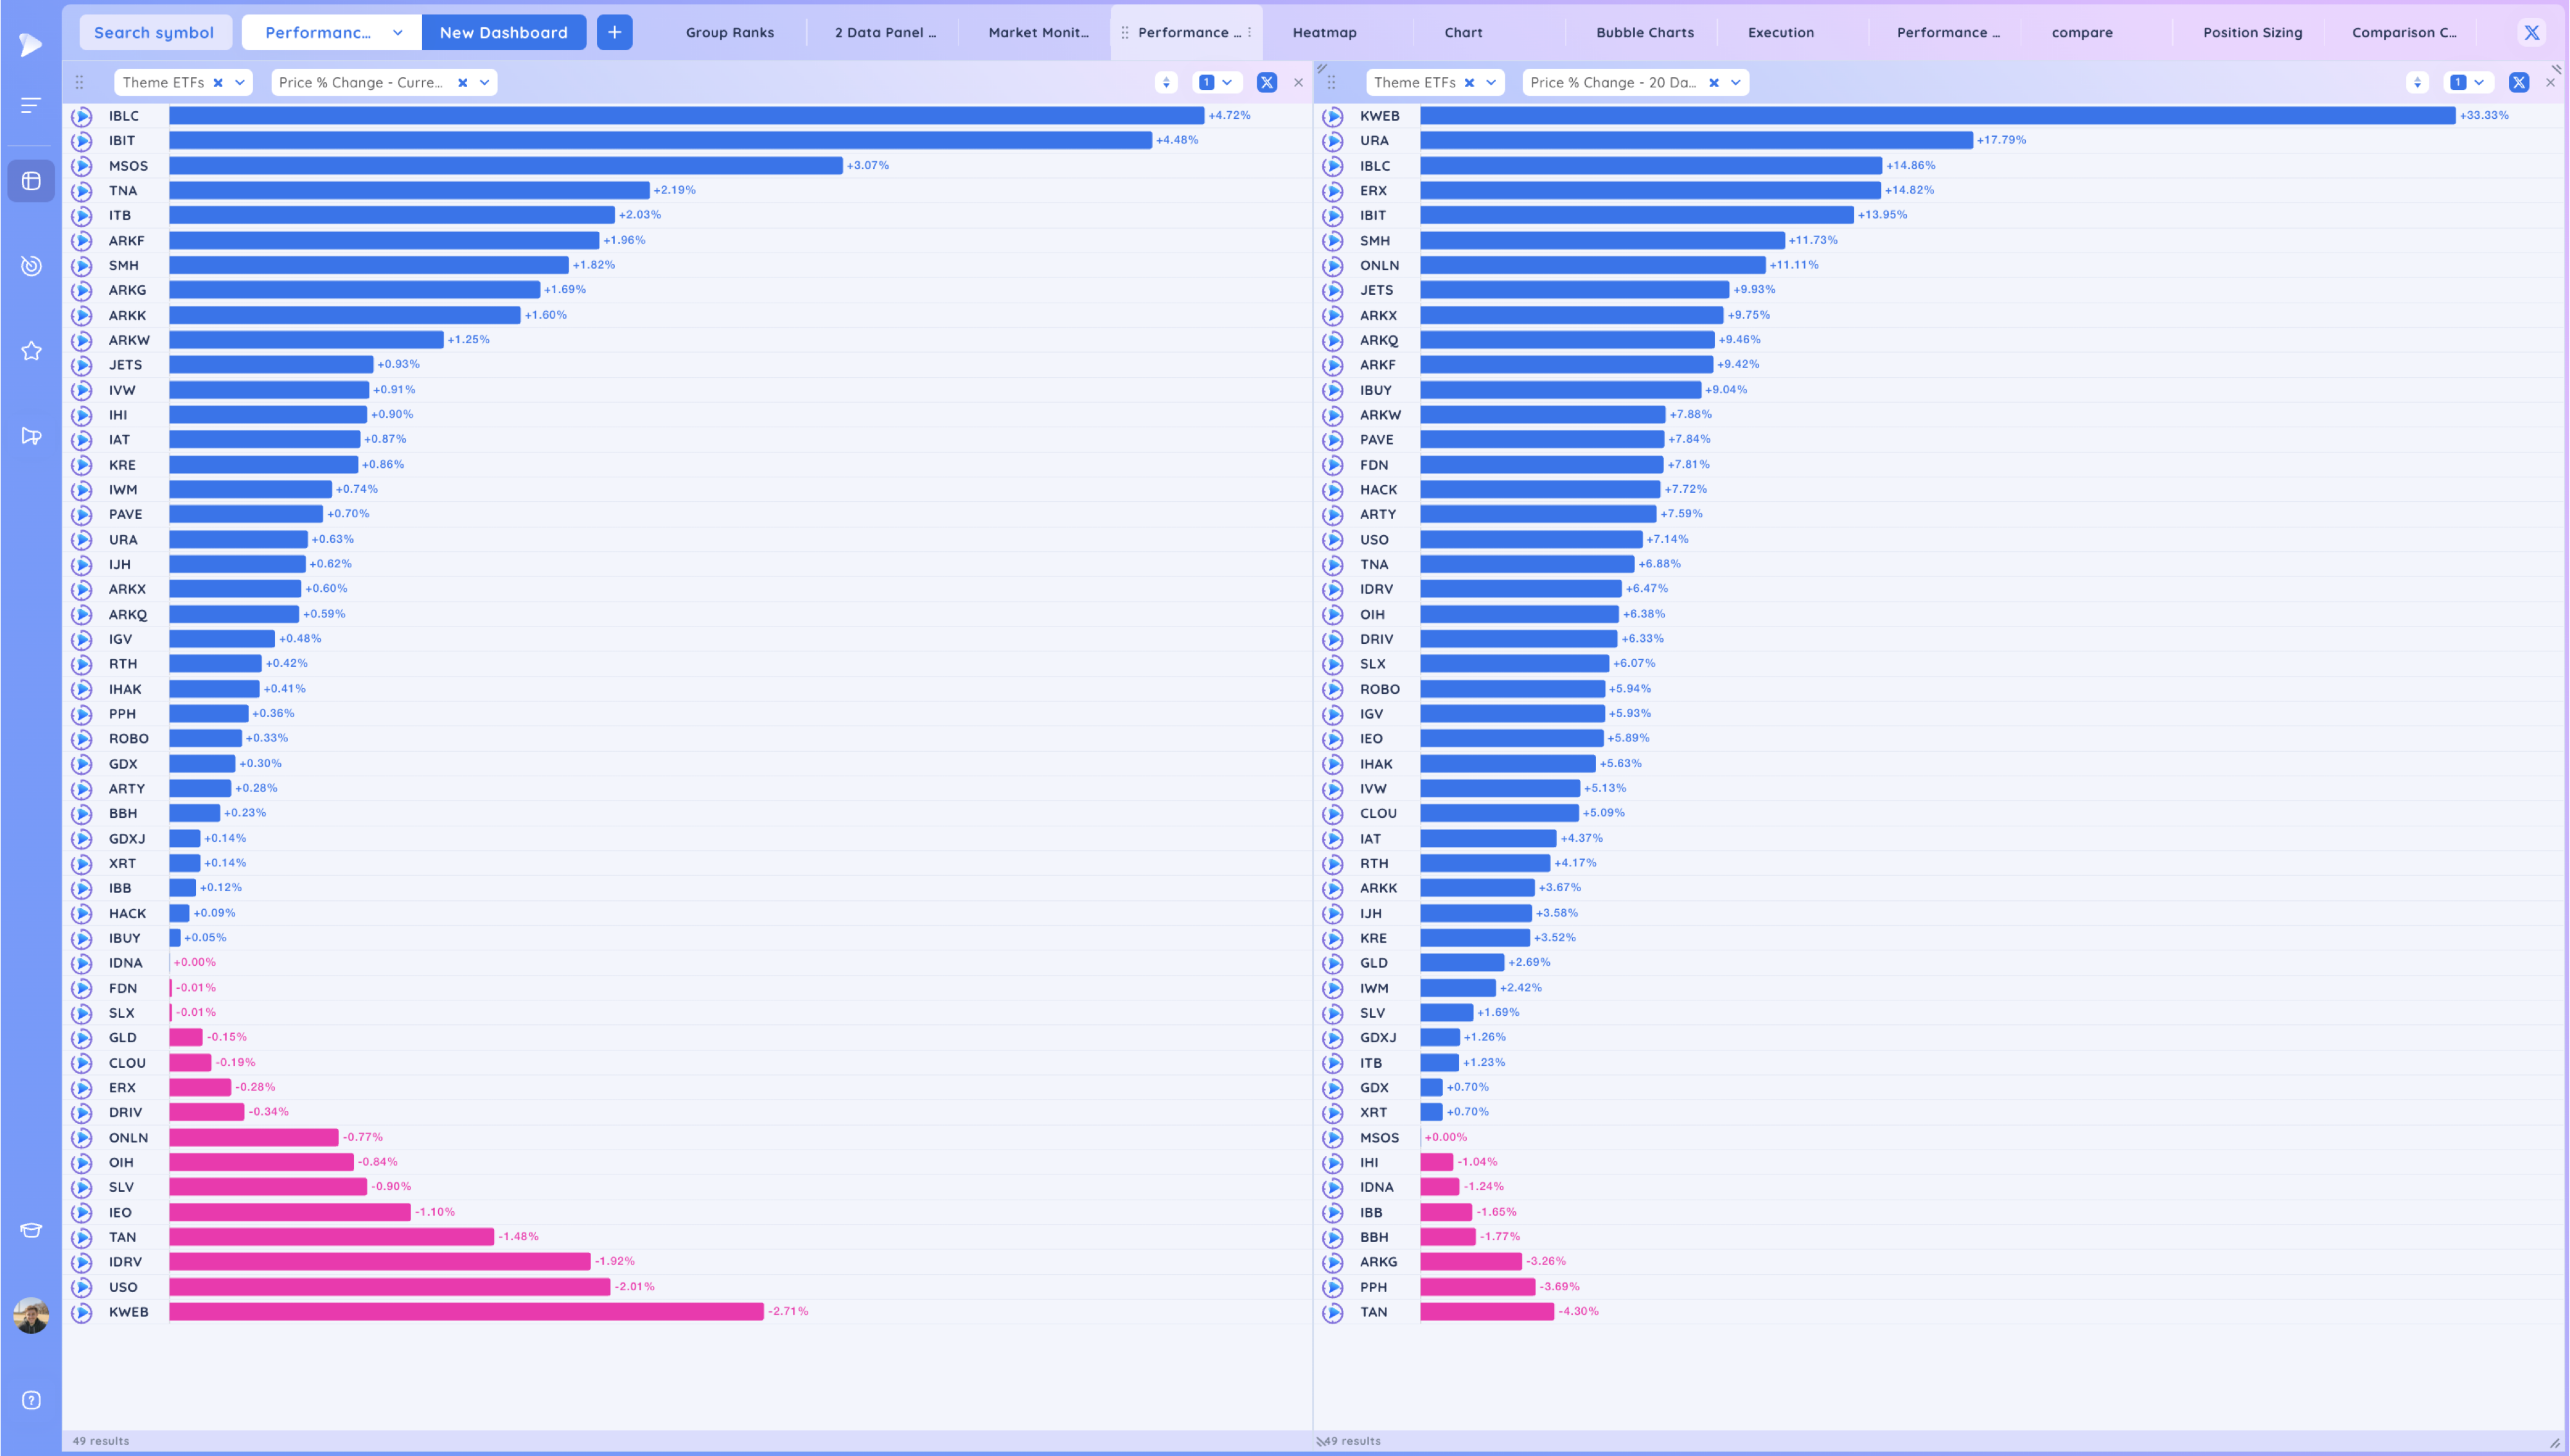Open the Bubble Charts tab
Image resolution: width=2570 pixels, height=1456 pixels.
pyautogui.click(x=1644, y=33)
